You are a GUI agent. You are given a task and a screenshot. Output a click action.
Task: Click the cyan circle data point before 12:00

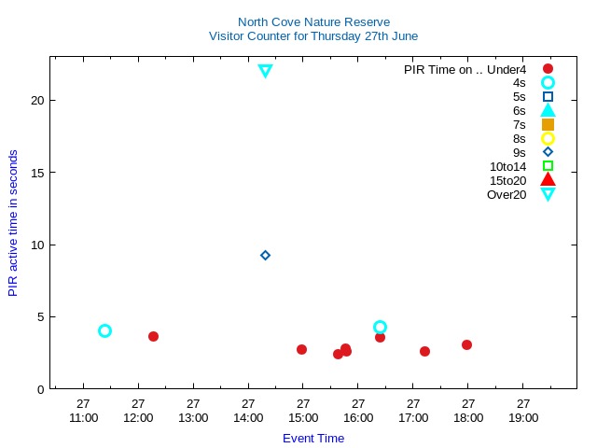pos(104,330)
